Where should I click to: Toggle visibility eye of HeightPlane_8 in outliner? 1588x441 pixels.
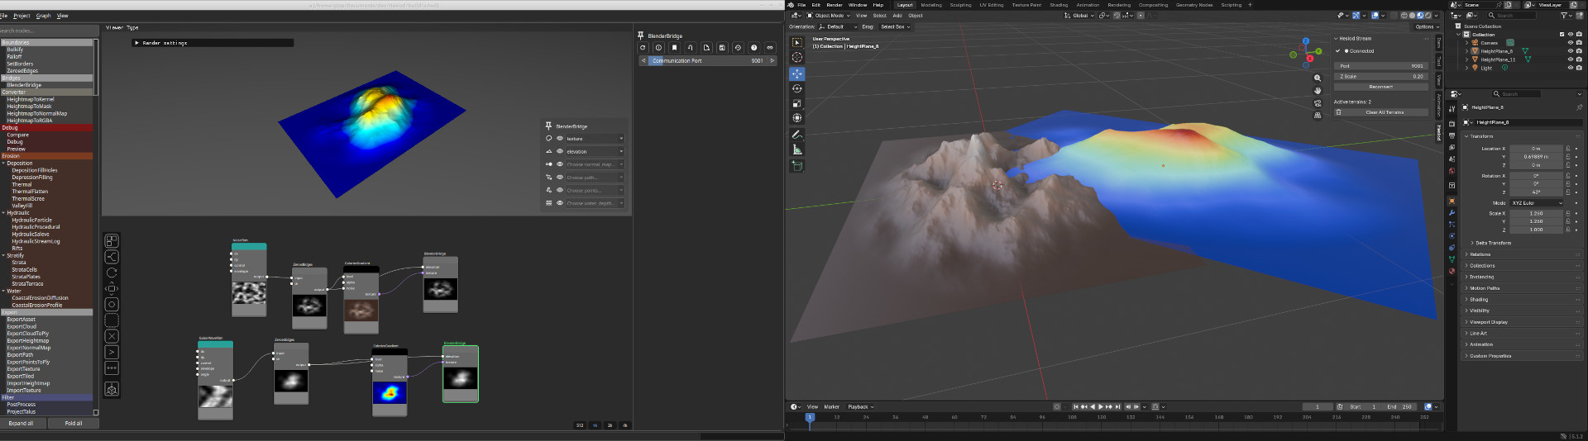pos(1571,51)
